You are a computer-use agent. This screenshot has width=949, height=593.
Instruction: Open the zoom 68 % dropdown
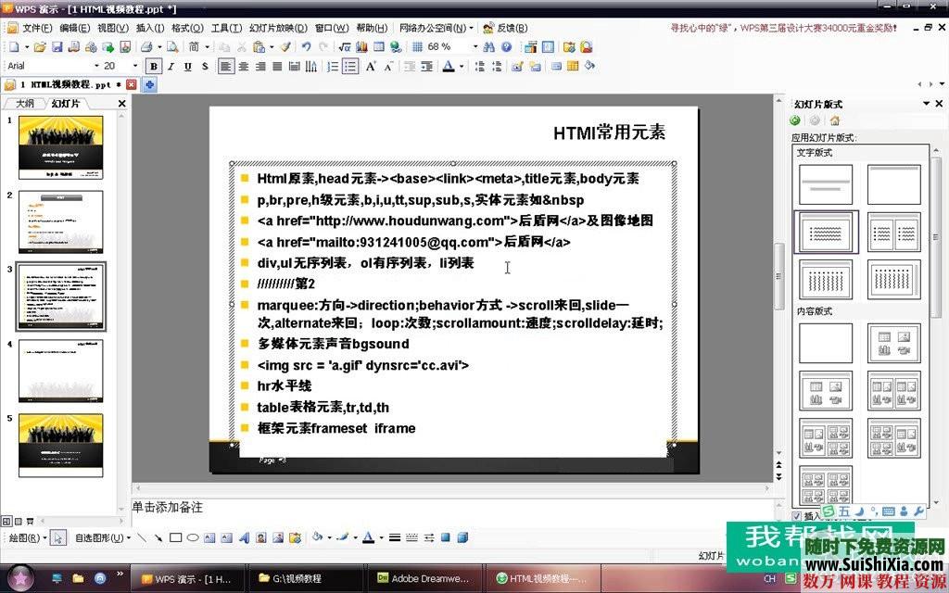475,46
